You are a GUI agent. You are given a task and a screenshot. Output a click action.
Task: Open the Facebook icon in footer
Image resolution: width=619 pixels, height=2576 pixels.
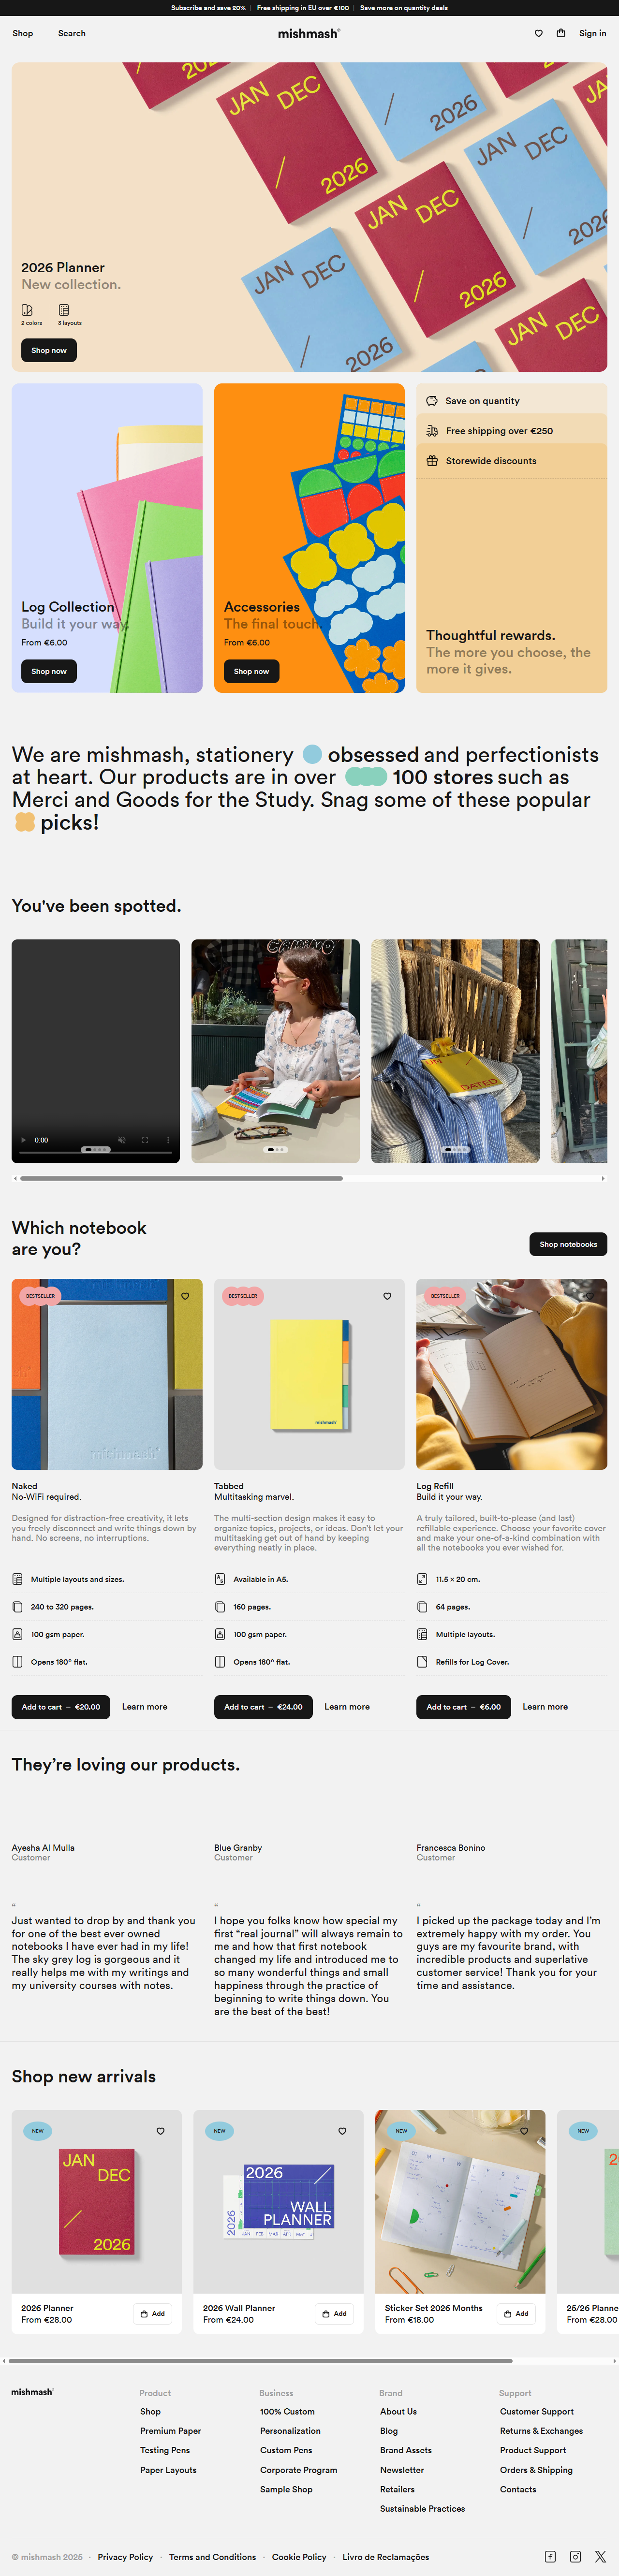(x=550, y=2556)
